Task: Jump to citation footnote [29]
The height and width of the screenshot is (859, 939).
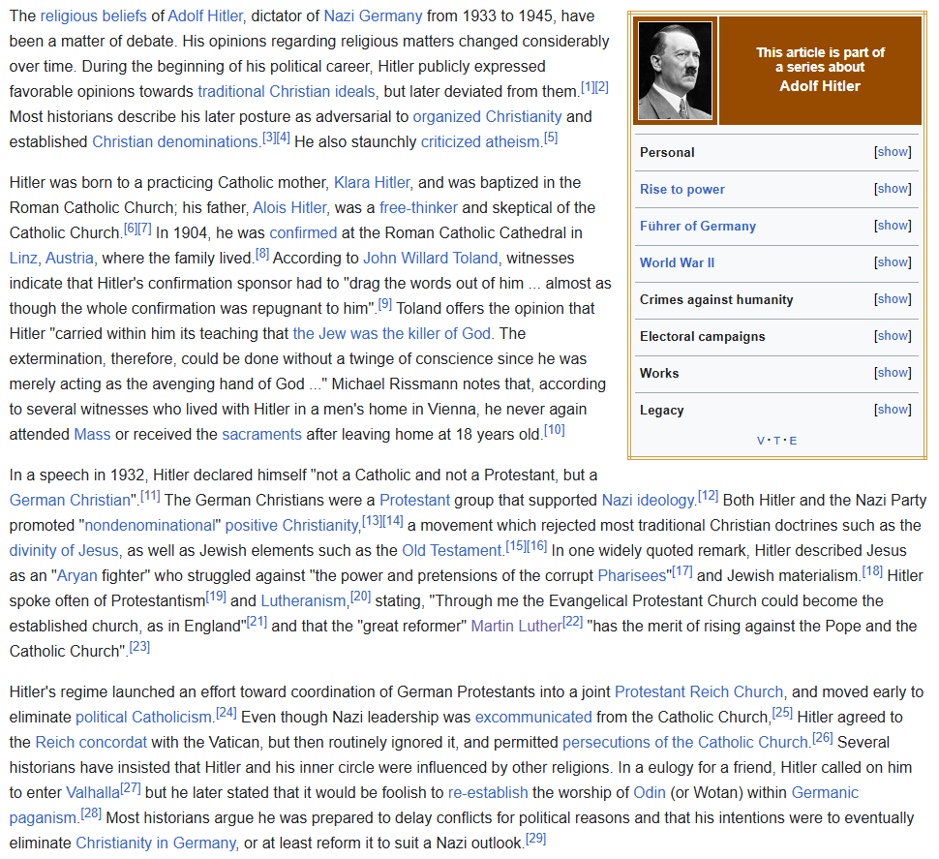Action: click(536, 839)
